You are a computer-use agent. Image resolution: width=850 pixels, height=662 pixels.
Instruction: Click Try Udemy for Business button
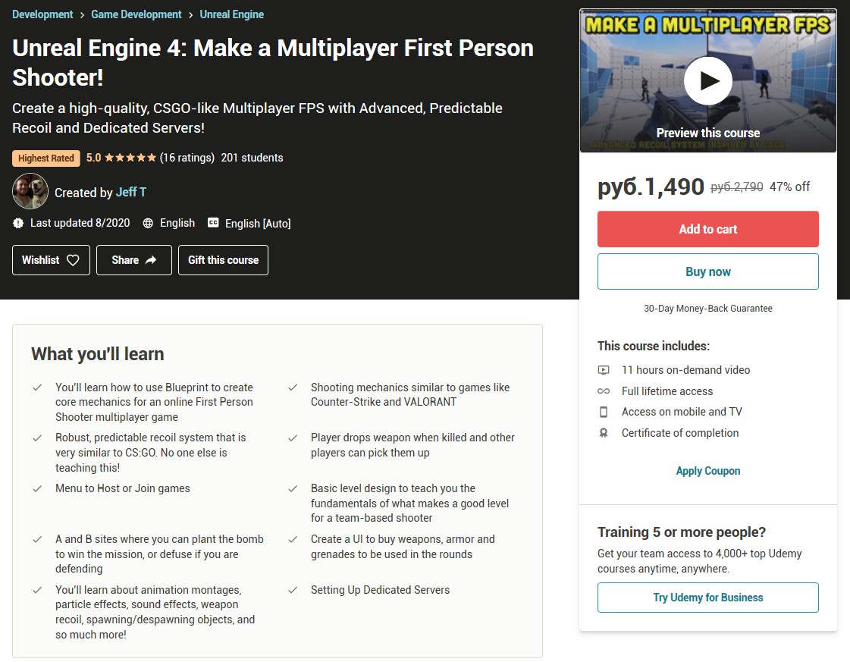tap(707, 598)
